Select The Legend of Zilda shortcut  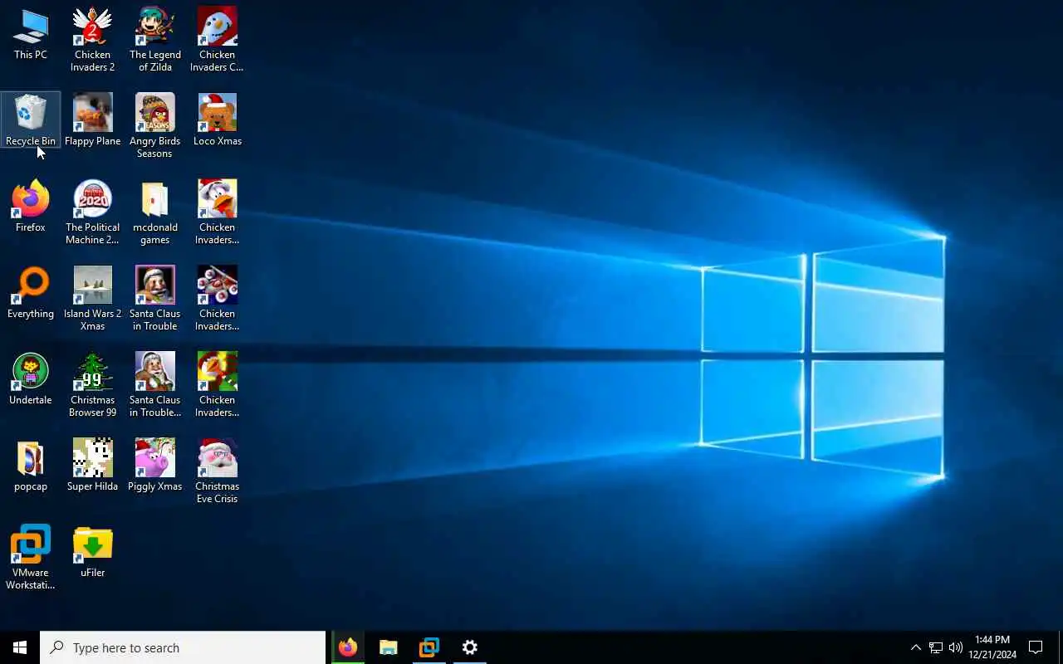(x=154, y=40)
